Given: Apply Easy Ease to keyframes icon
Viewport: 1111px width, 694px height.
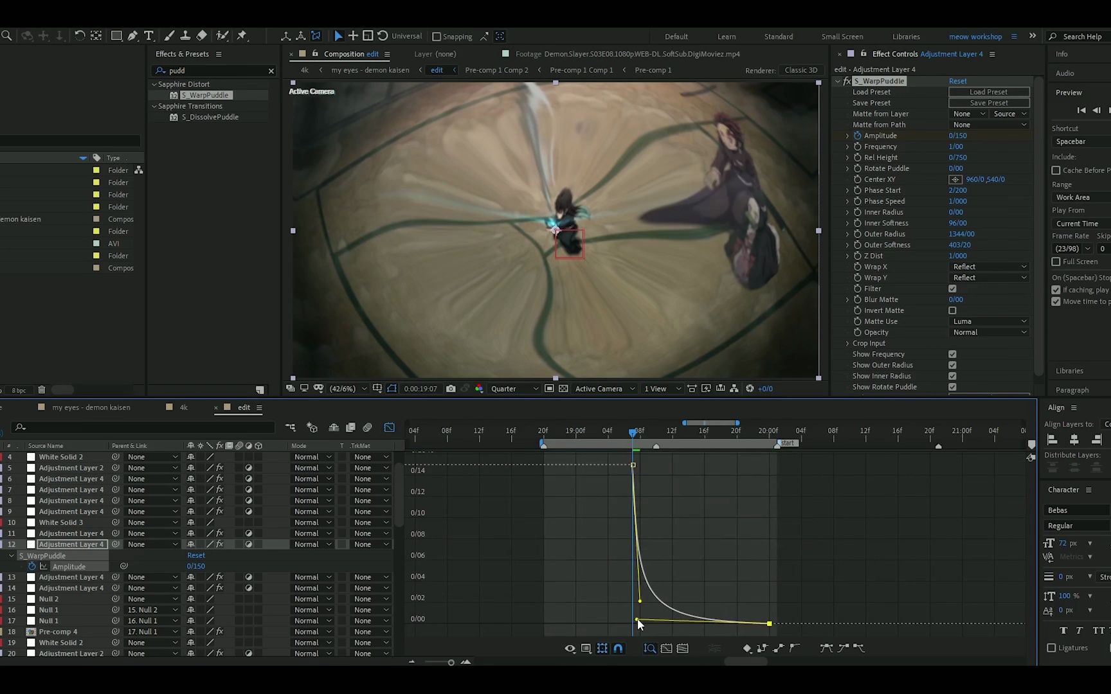Looking at the screenshot, I should point(826,648).
